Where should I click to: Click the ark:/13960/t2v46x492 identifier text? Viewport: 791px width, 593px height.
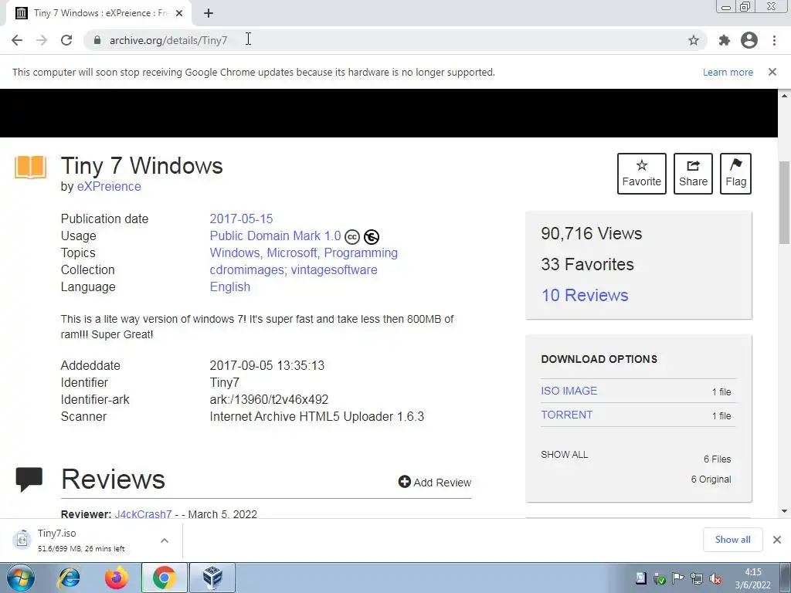click(269, 400)
